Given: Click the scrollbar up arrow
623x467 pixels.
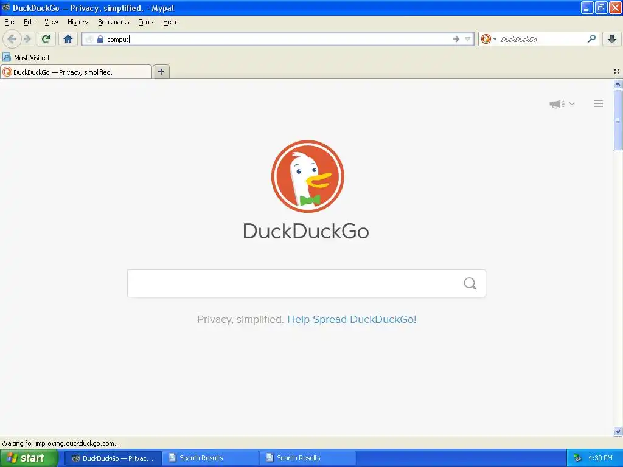Looking at the screenshot, I should point(618,84).
